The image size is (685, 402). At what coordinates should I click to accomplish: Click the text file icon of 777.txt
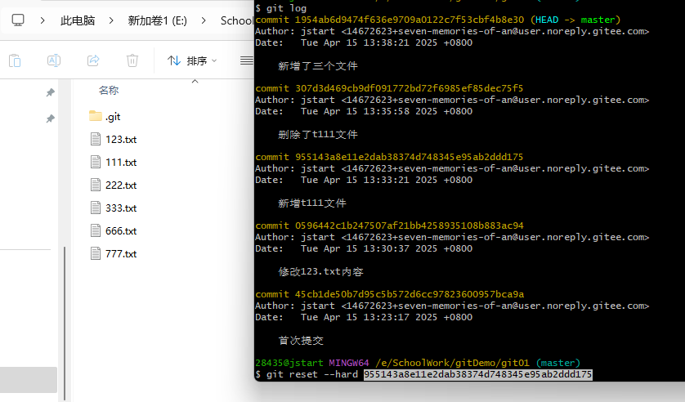coord(96,253)
